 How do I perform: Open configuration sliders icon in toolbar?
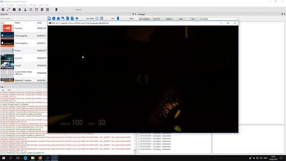[31, 9]
